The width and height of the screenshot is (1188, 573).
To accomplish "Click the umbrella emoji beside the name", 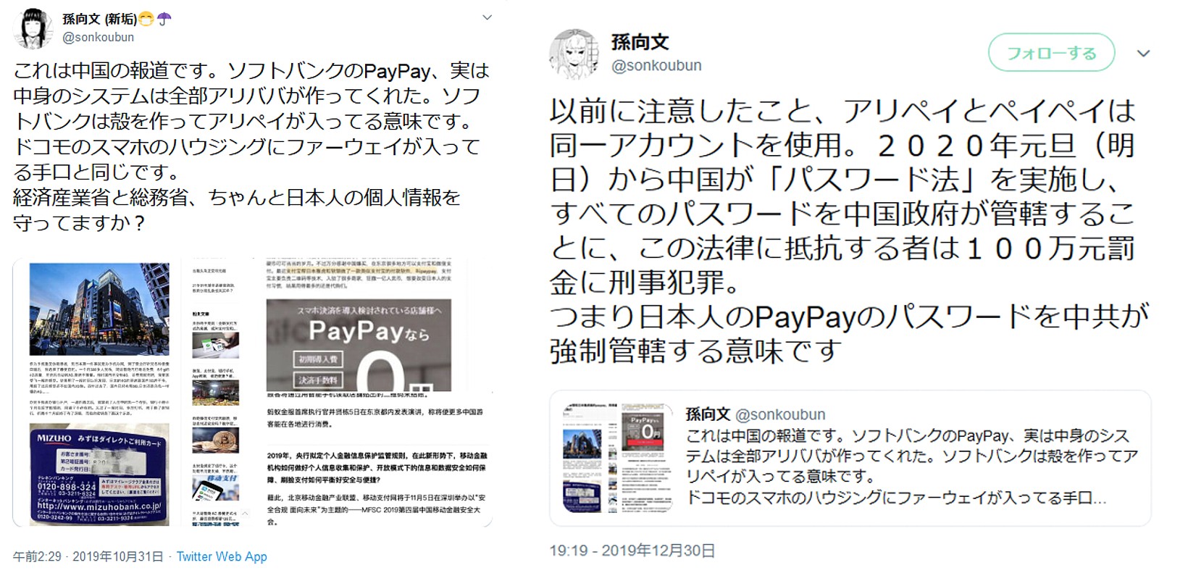I will tap(165, 19).
